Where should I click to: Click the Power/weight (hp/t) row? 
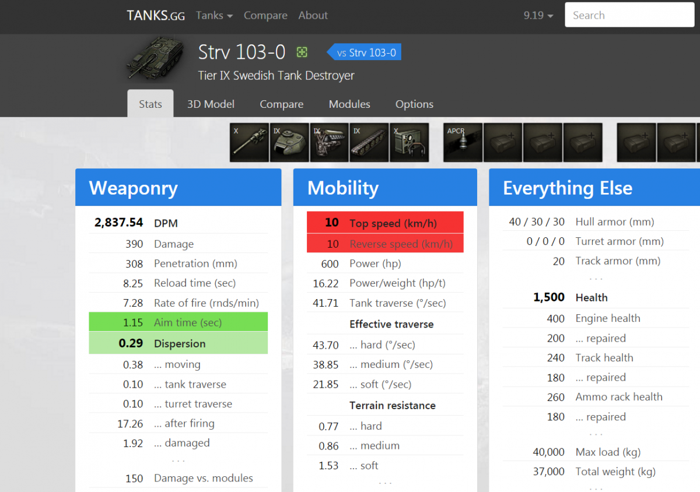point(385,283)
